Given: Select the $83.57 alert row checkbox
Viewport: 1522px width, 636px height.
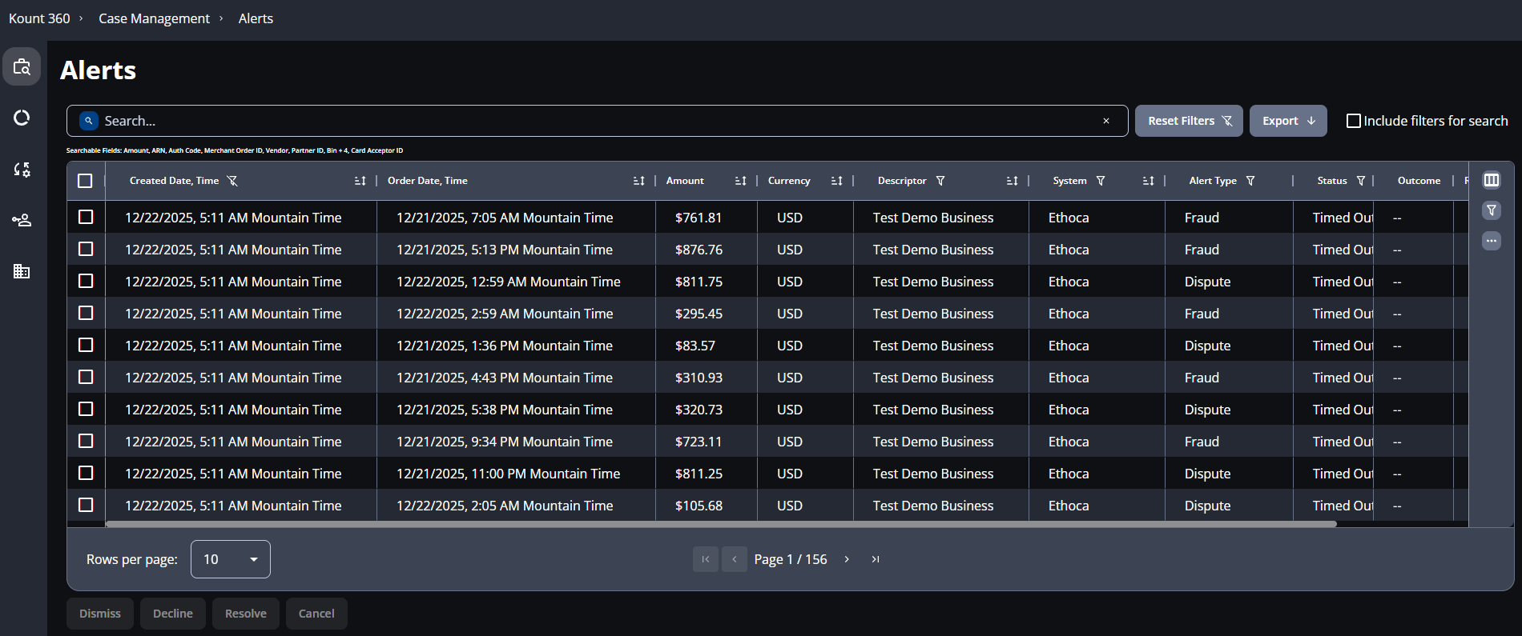Looking at the screenshot, I should pyautogui.click(x=86, y=345).
